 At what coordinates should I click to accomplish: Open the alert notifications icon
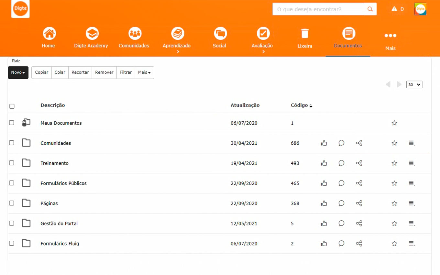pyautogui.click(x=394, y=9)
